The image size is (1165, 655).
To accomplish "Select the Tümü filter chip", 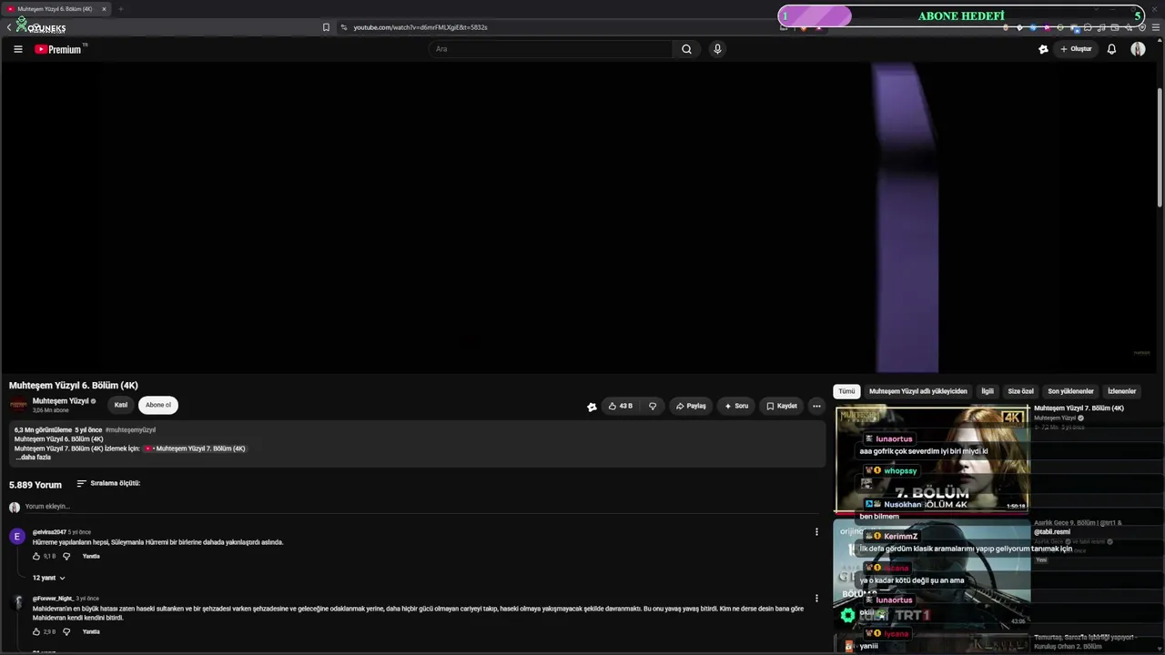I will pyautogui.click(x=846, y=391).
